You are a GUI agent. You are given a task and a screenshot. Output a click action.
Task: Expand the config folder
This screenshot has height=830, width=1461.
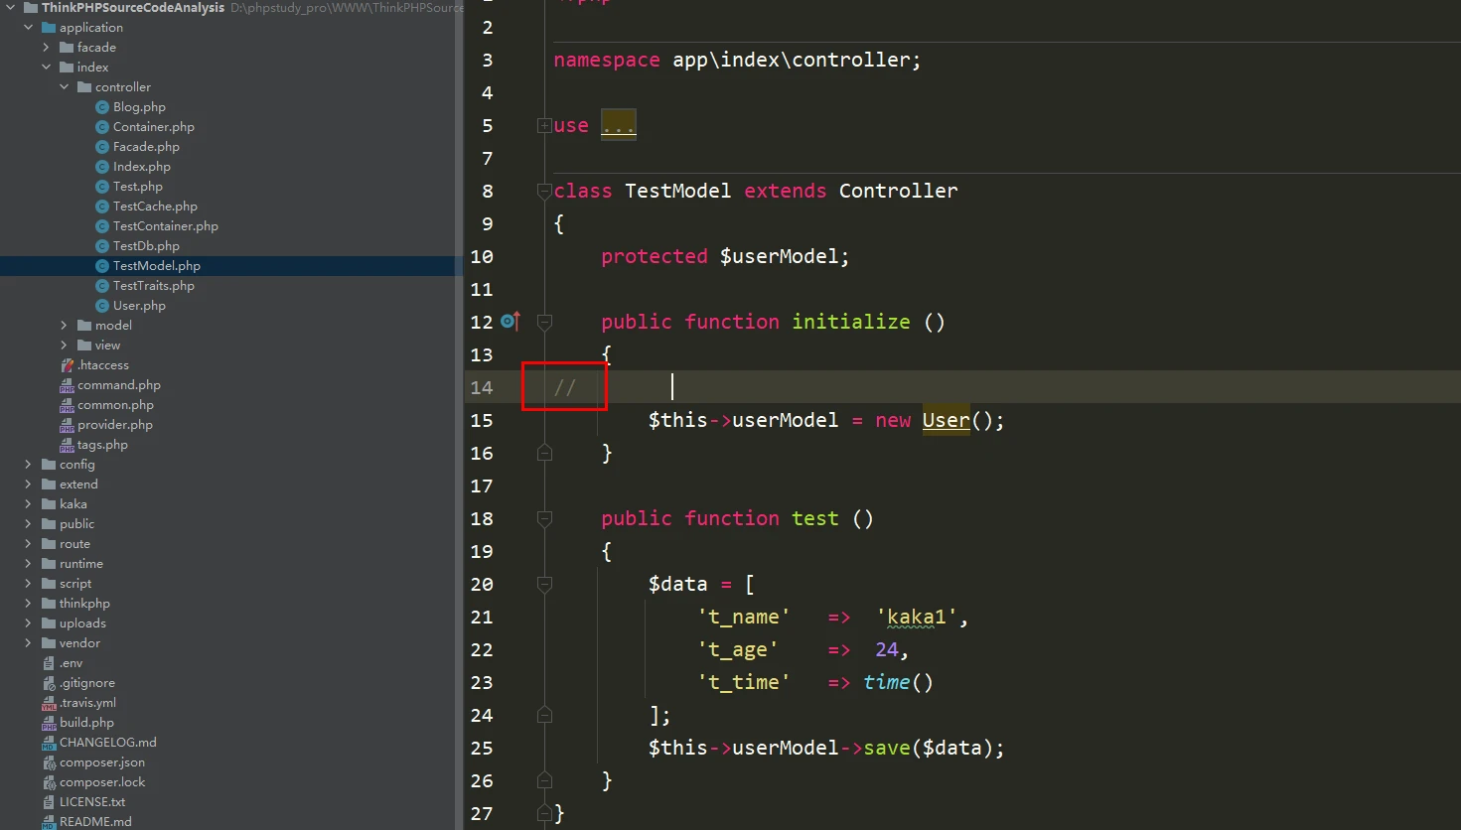pos(28,465)
